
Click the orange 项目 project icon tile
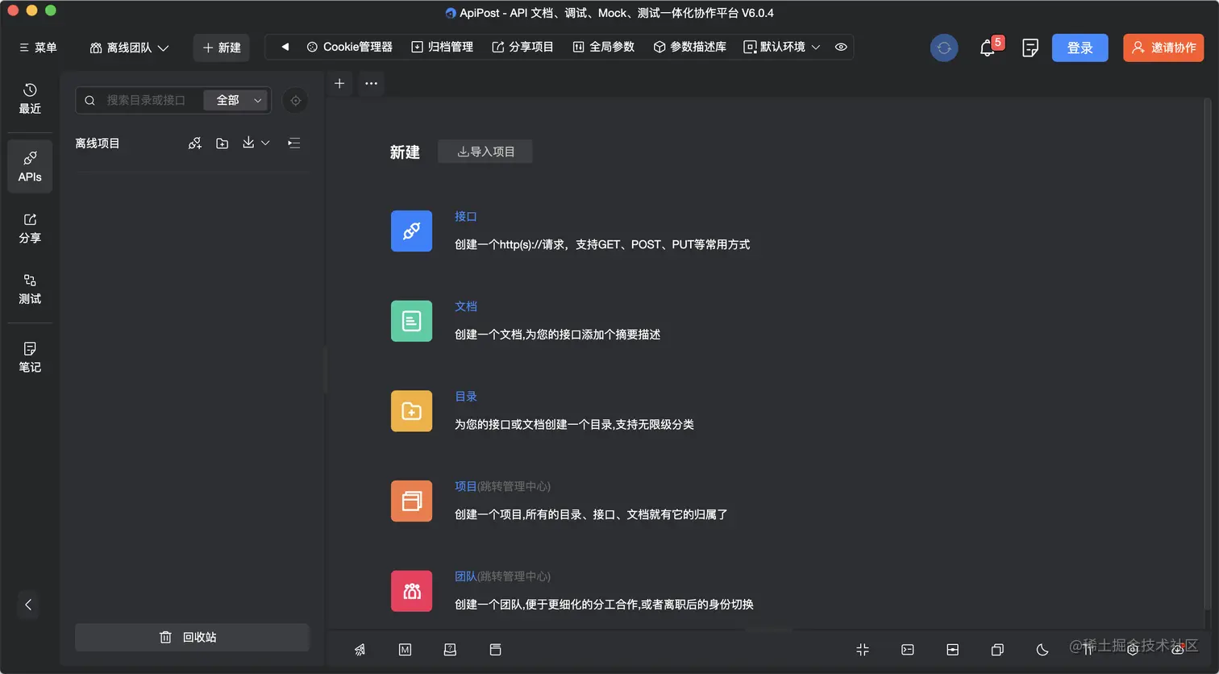[411, 501]
